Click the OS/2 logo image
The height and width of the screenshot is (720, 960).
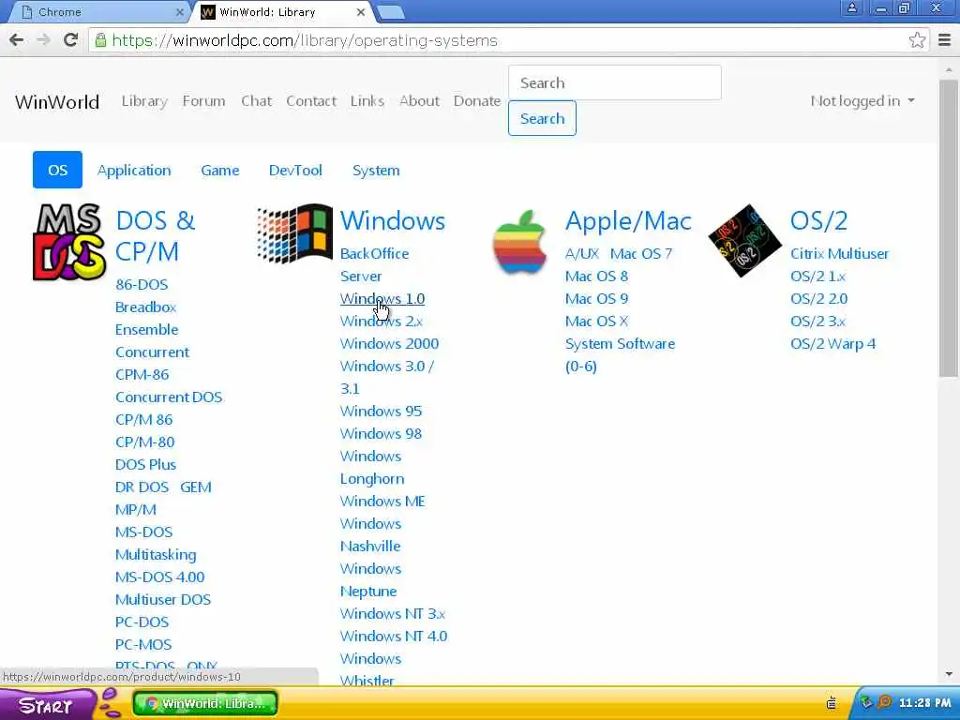pyautogui.click(x=745, y=240)
